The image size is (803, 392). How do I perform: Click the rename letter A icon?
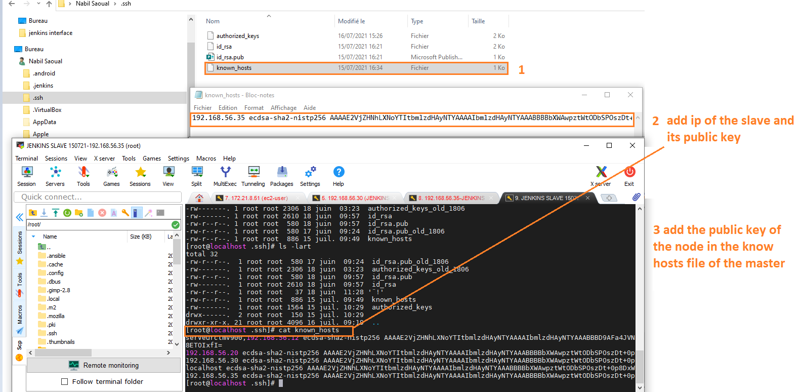pyautogui.click(x=114, y=213)
